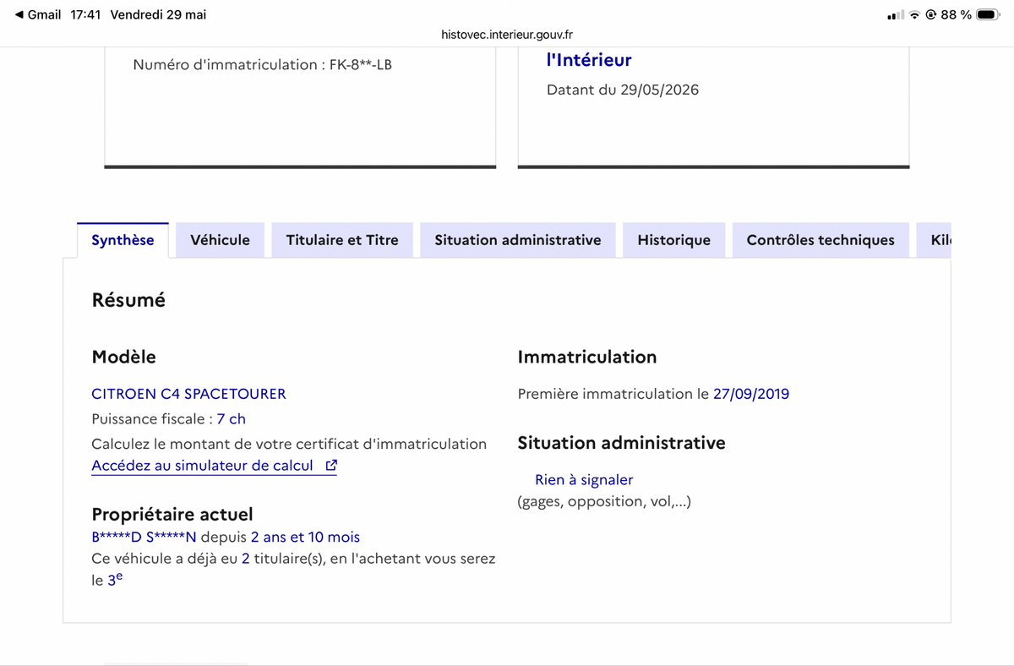
Task: Open the Titulaire et Titre tab
Action: pyautogui.click(x=342, y=240)
